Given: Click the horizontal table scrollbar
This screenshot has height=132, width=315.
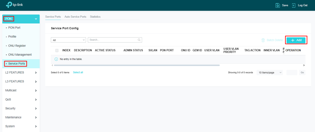Looking at the screenshot, I should point(137,65).
